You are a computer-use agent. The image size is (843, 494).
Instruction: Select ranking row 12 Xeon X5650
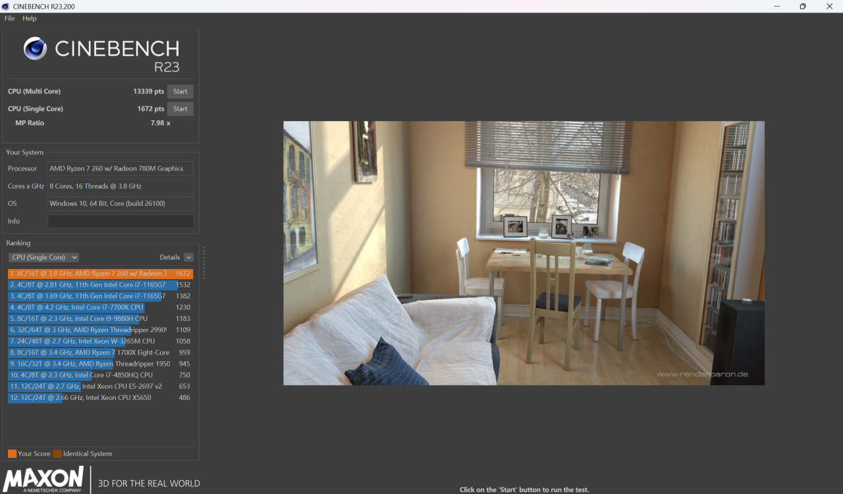coord(100,397)
